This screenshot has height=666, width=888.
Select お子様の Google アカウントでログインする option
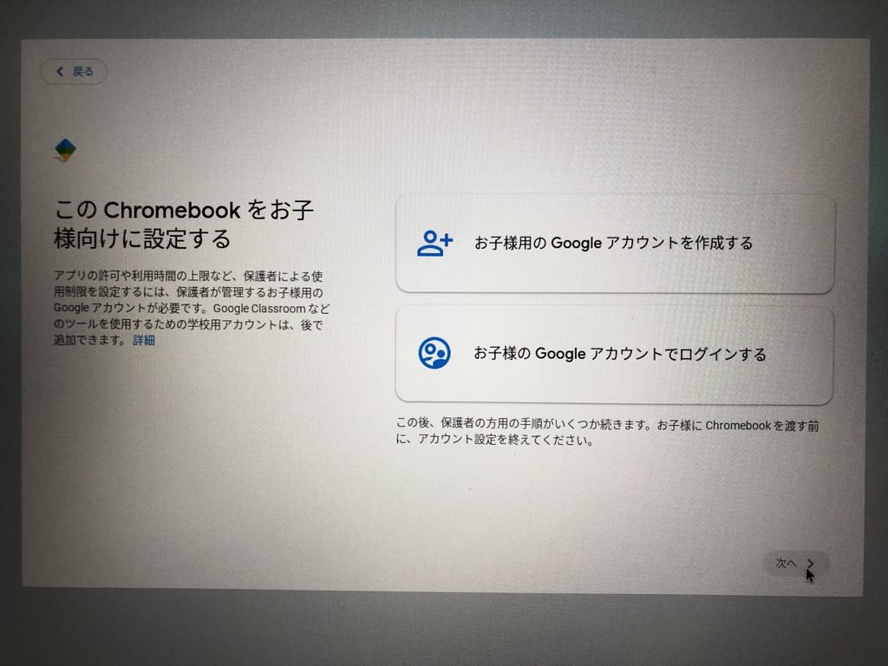click(x=615, y=355)
